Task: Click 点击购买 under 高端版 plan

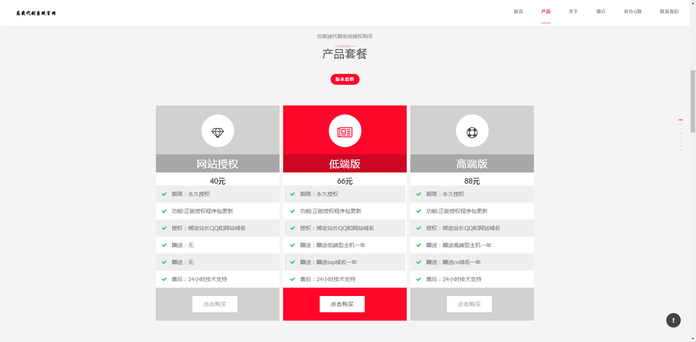Action: tap(469, 304)
